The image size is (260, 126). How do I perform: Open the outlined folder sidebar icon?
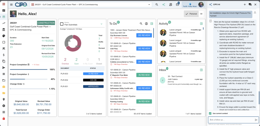click(x=4, y=81)
